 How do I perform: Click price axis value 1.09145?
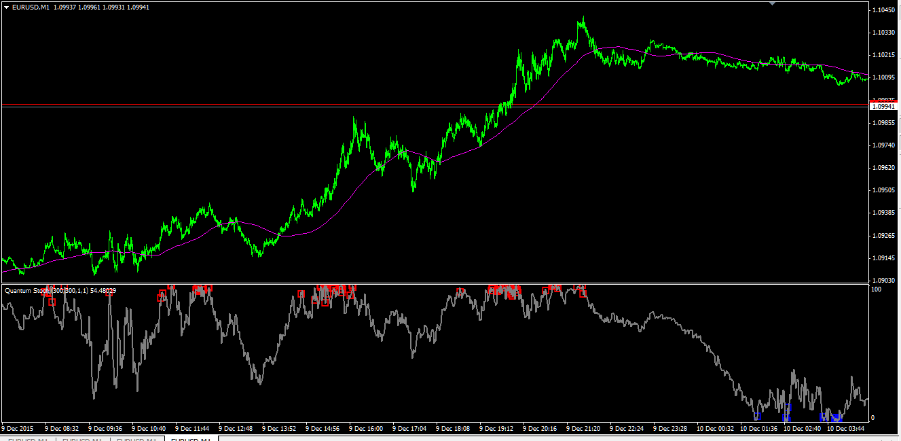(x=885, y=258)
